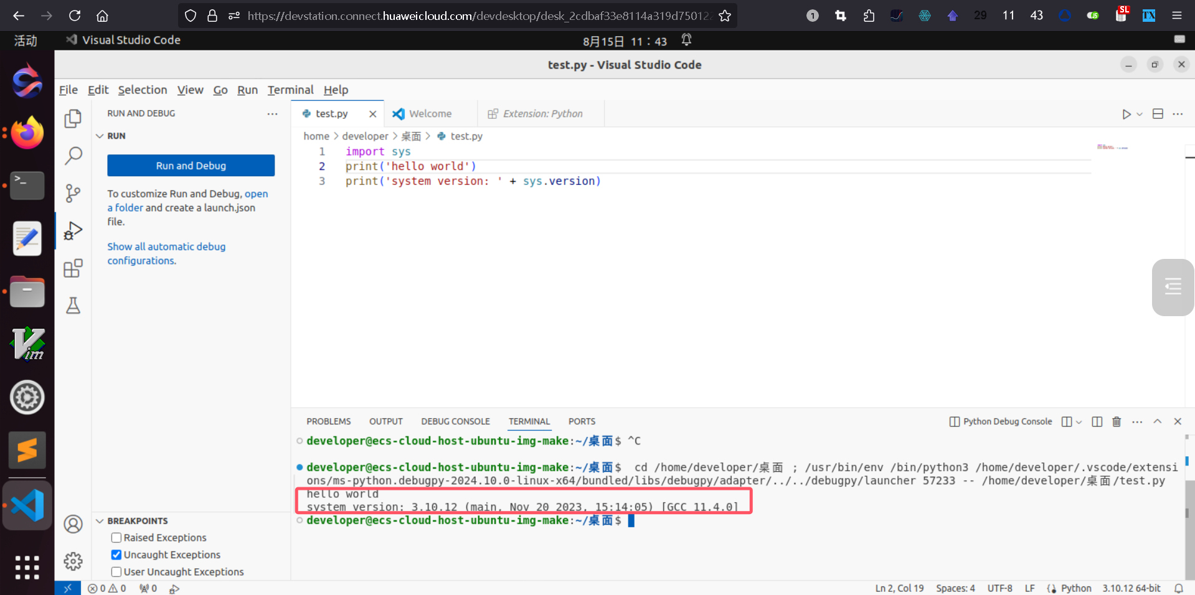Open the Terminal menu
Viewport: 1195px width, 595px height.
pyautogui.click(x=290, y=90)
